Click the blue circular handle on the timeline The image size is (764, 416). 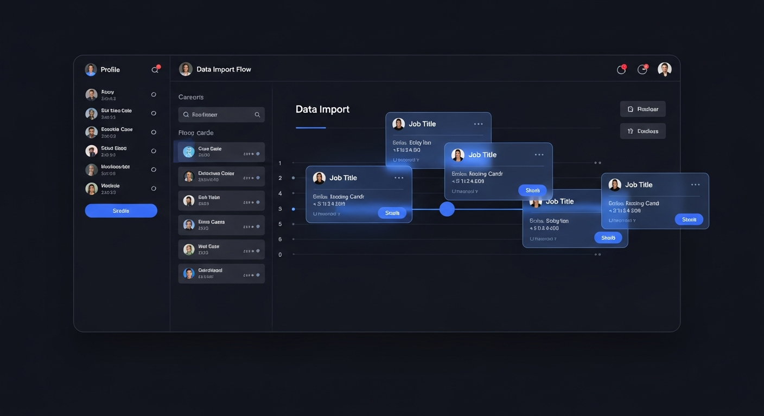447,209
